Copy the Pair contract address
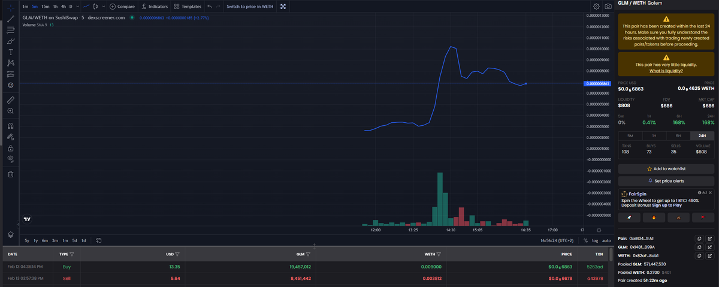Image resolution: width=719 pixels, height=287 pixels. click(699, 238)
